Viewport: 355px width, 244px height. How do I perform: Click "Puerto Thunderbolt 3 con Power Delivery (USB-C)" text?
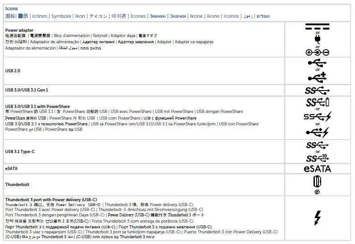[x=231, y=232]
